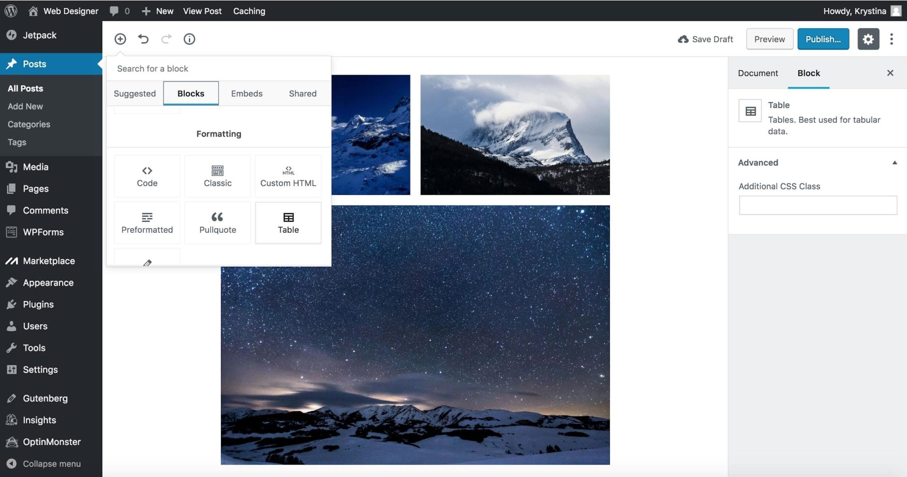Switch to the Document tab
This screenshot has height=477, width=907.
[x=757, y=73]
